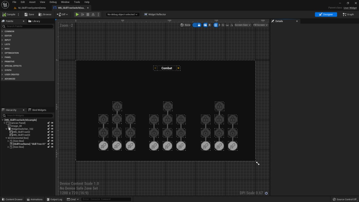Select the flip-for-RTL preview icon
This screenshot has width=359, height=202.
pos(232,25)
